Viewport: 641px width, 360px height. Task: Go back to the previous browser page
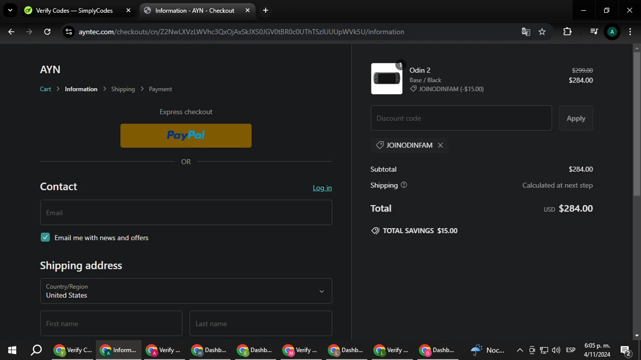pyautogui.click(x=12, y=32)
